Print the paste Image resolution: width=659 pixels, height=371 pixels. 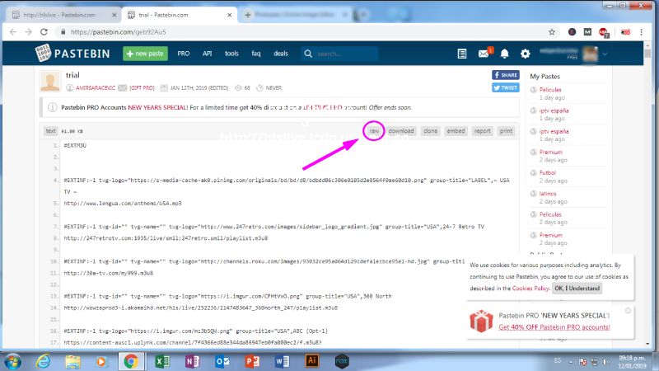pyautogui.click(x=506, y=131)
